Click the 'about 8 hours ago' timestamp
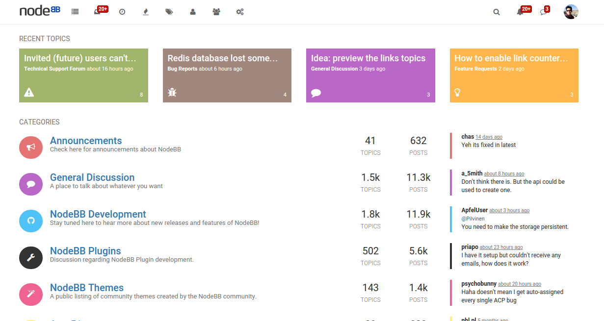This screenshot has width=604, height=321. pos(504,174)
